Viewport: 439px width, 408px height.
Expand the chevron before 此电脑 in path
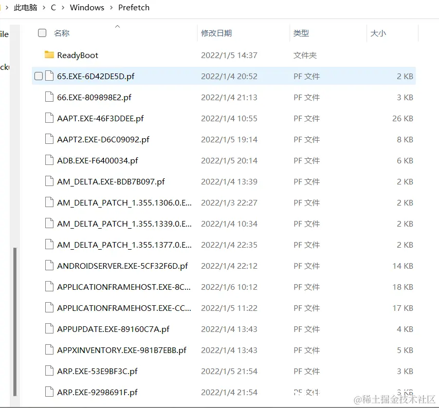7,8
